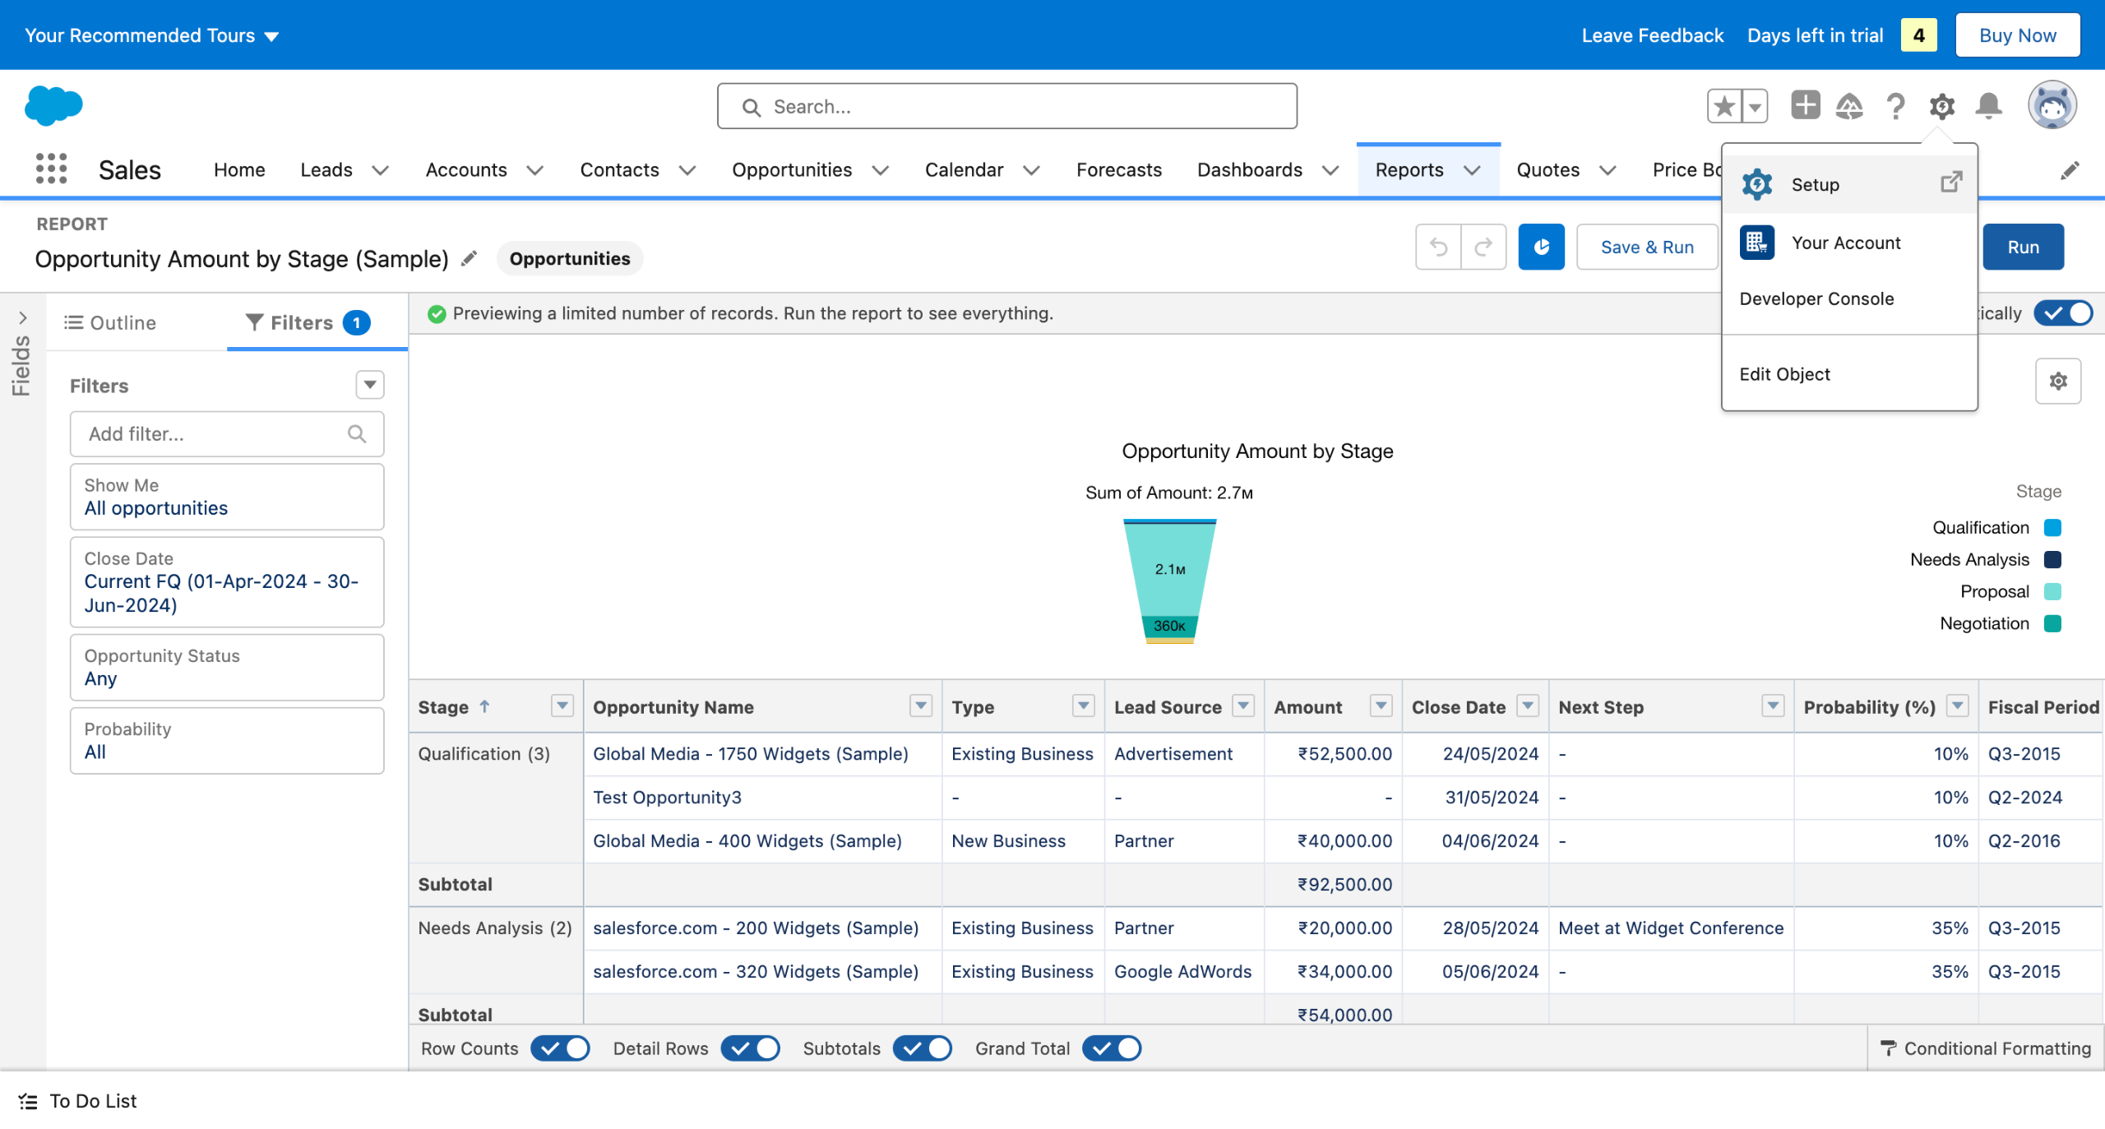Click the Conditional Formatting paint icon
Image resolution: width=2105 pixels, height=1129 pixels.
(1889, 1048)
